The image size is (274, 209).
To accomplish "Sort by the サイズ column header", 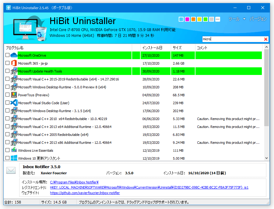I will tap(183, 48).
